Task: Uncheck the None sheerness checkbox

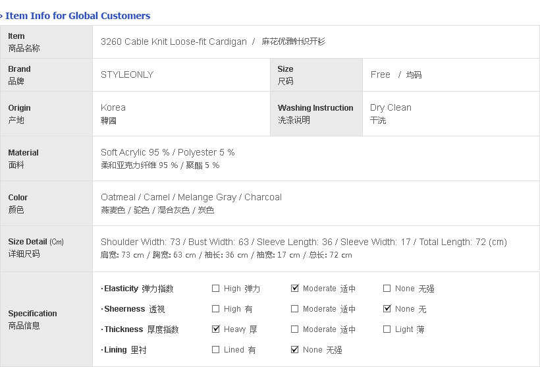Action: [387, 309]
